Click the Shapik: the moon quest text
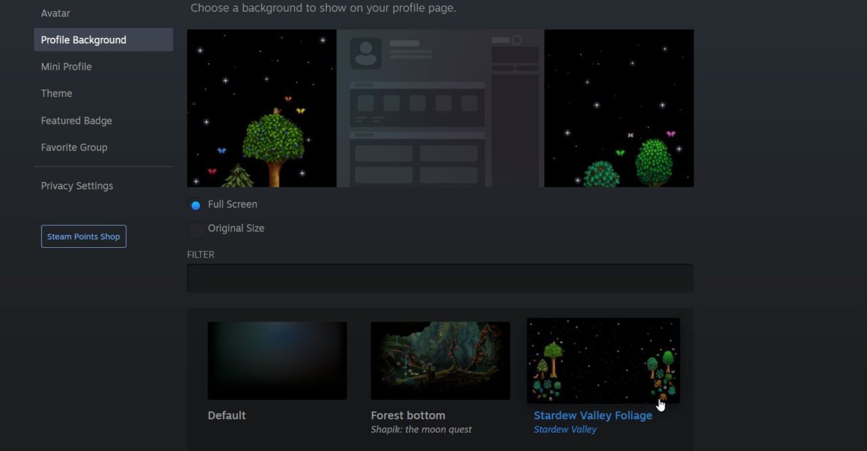Screen dimensions: 867x451 (x=421, y=429)
